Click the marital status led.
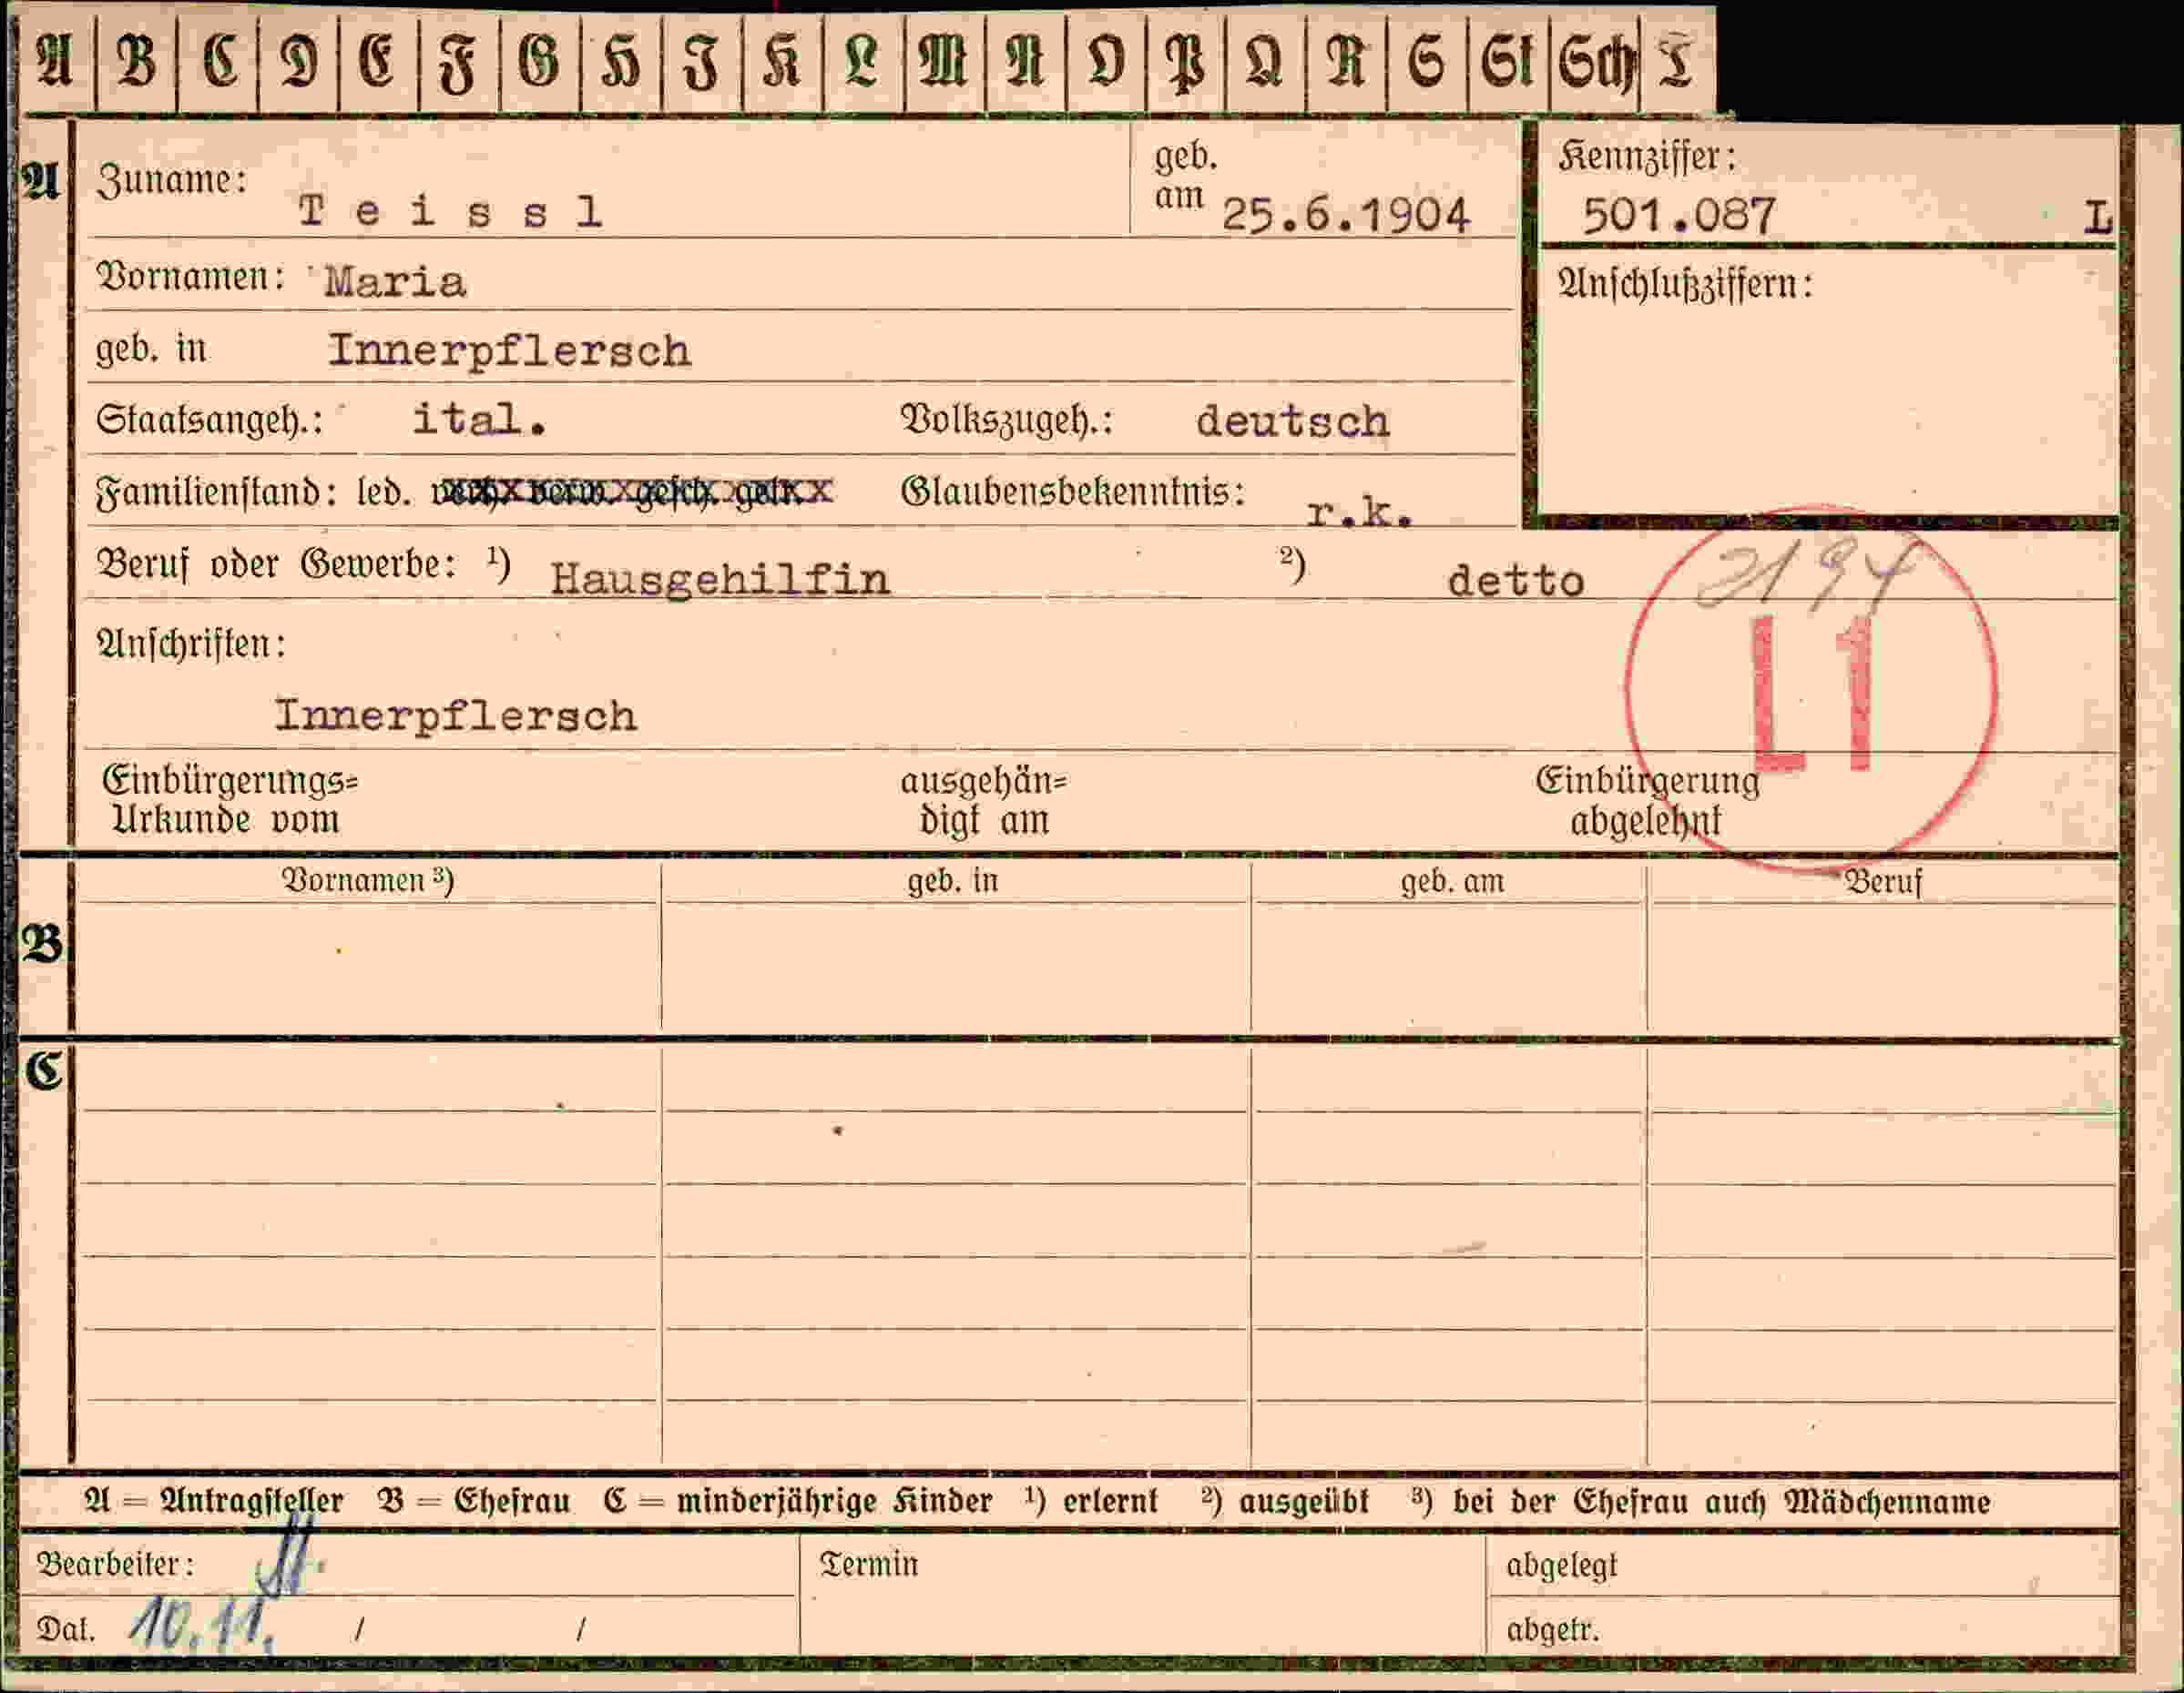 point(384,492)
